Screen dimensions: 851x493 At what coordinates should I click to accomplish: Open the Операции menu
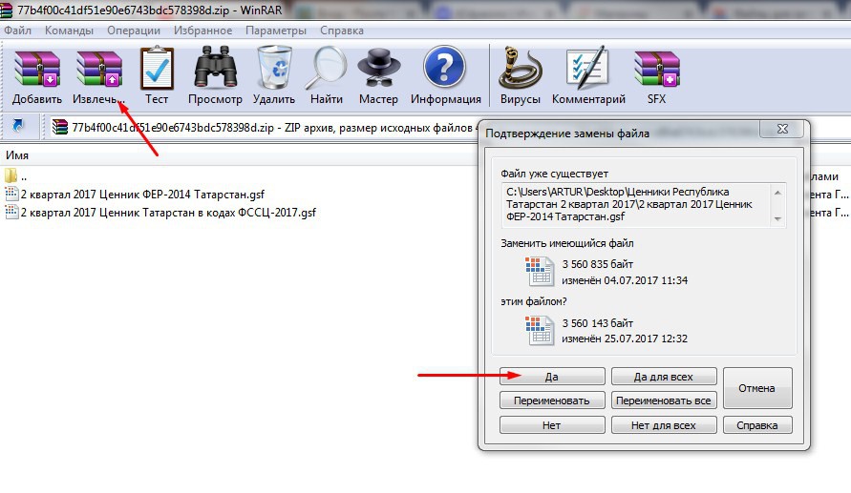[134, 31]
